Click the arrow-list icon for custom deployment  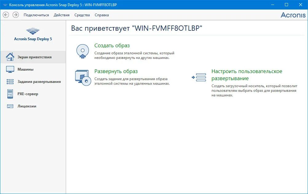point(199,77)
